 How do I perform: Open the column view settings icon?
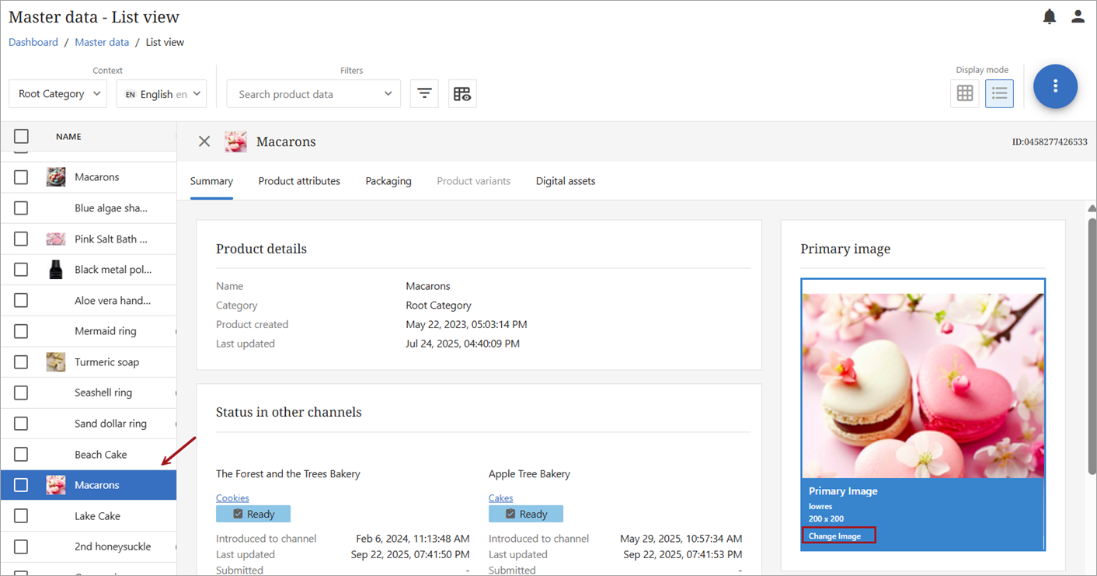[462, 94]
